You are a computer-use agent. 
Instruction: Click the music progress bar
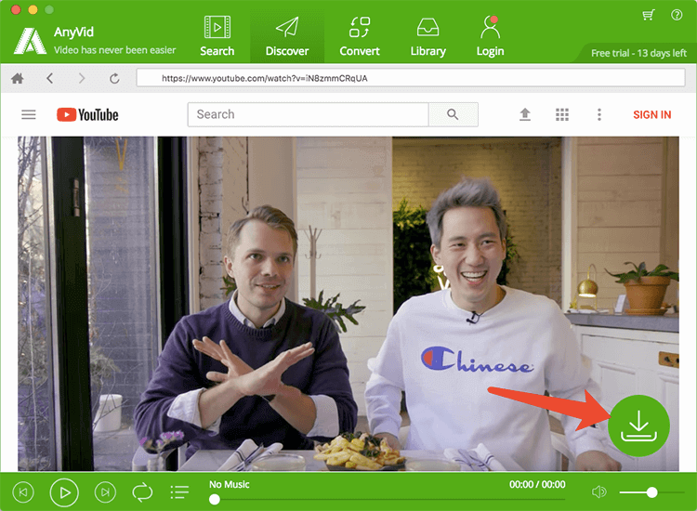tap(388, 500)
